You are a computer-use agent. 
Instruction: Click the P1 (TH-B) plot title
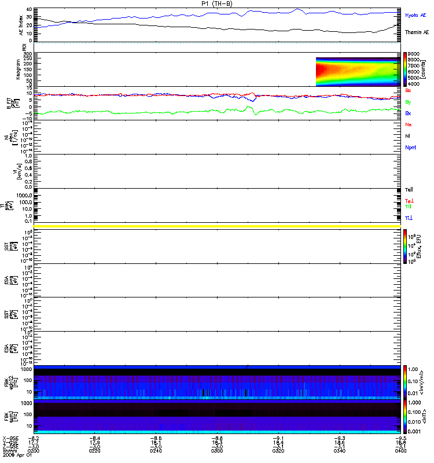[x=216, y=3]
